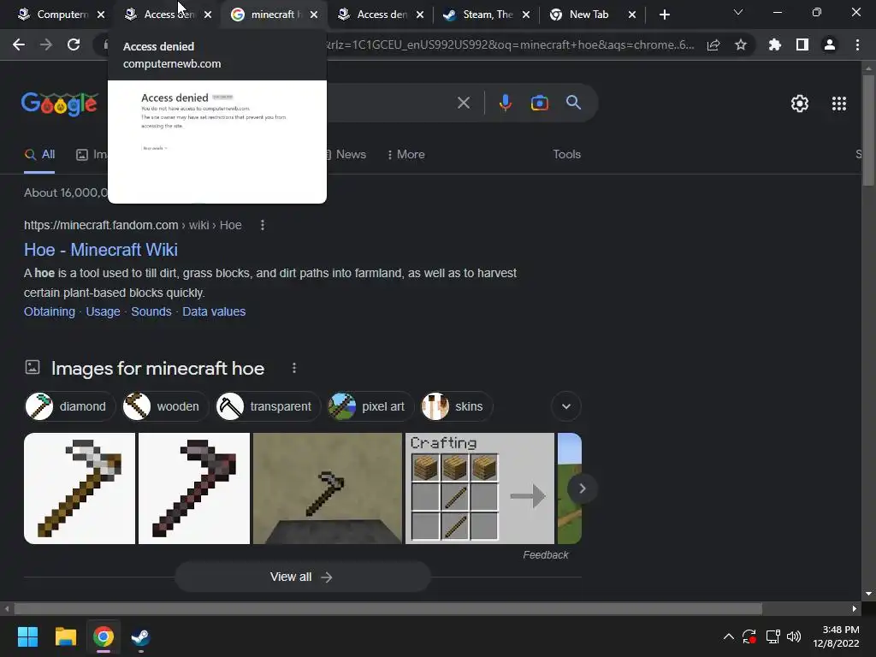Reload the current page
The width and height of the screenshot is (876, 657).
pos(74,44)
